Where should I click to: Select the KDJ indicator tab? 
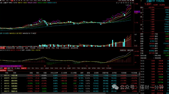tap(29, 68)
